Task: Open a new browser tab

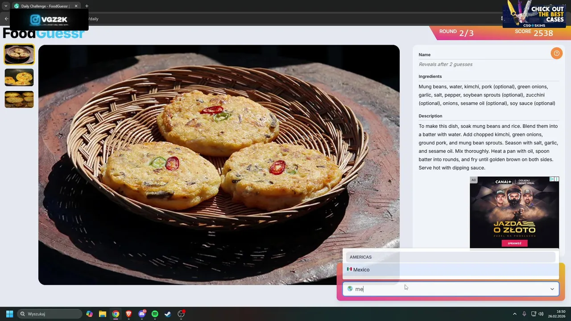Action: [x=87, y=6]
